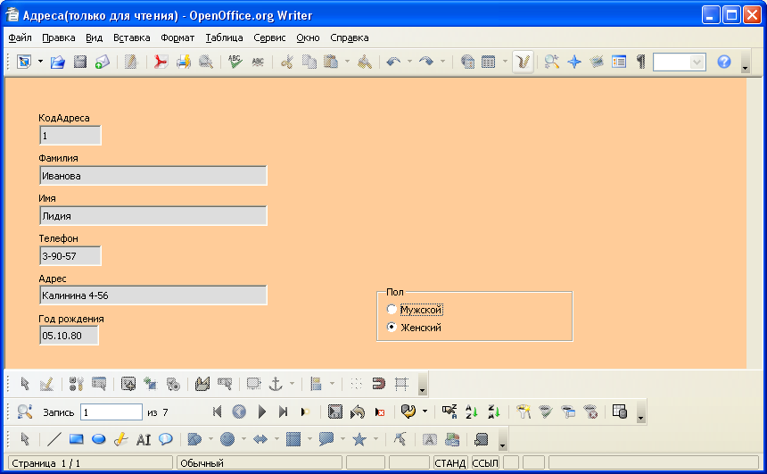Cut selection with the scissors icon
The height and width of the screenshot is (474, 767).
click(x=286, y=62)
